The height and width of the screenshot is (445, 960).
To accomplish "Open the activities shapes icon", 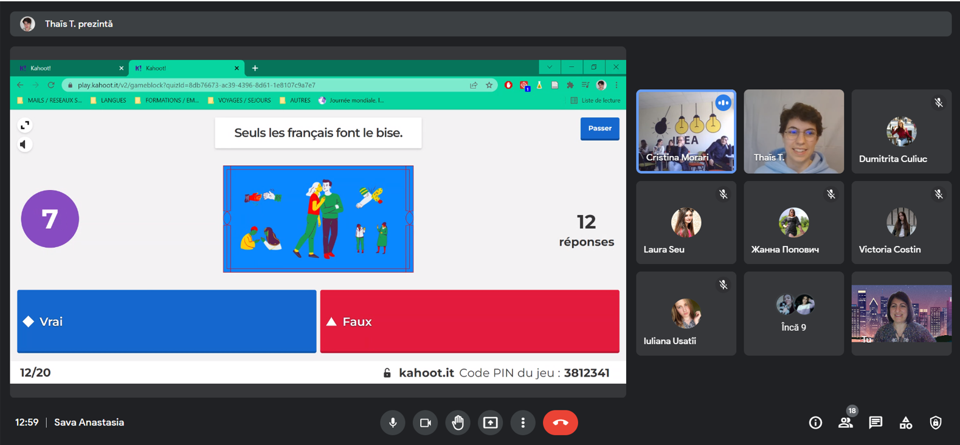I will [905, 423].
